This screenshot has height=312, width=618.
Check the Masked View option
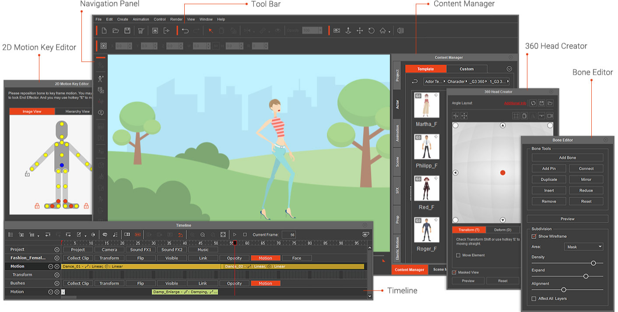454,272
